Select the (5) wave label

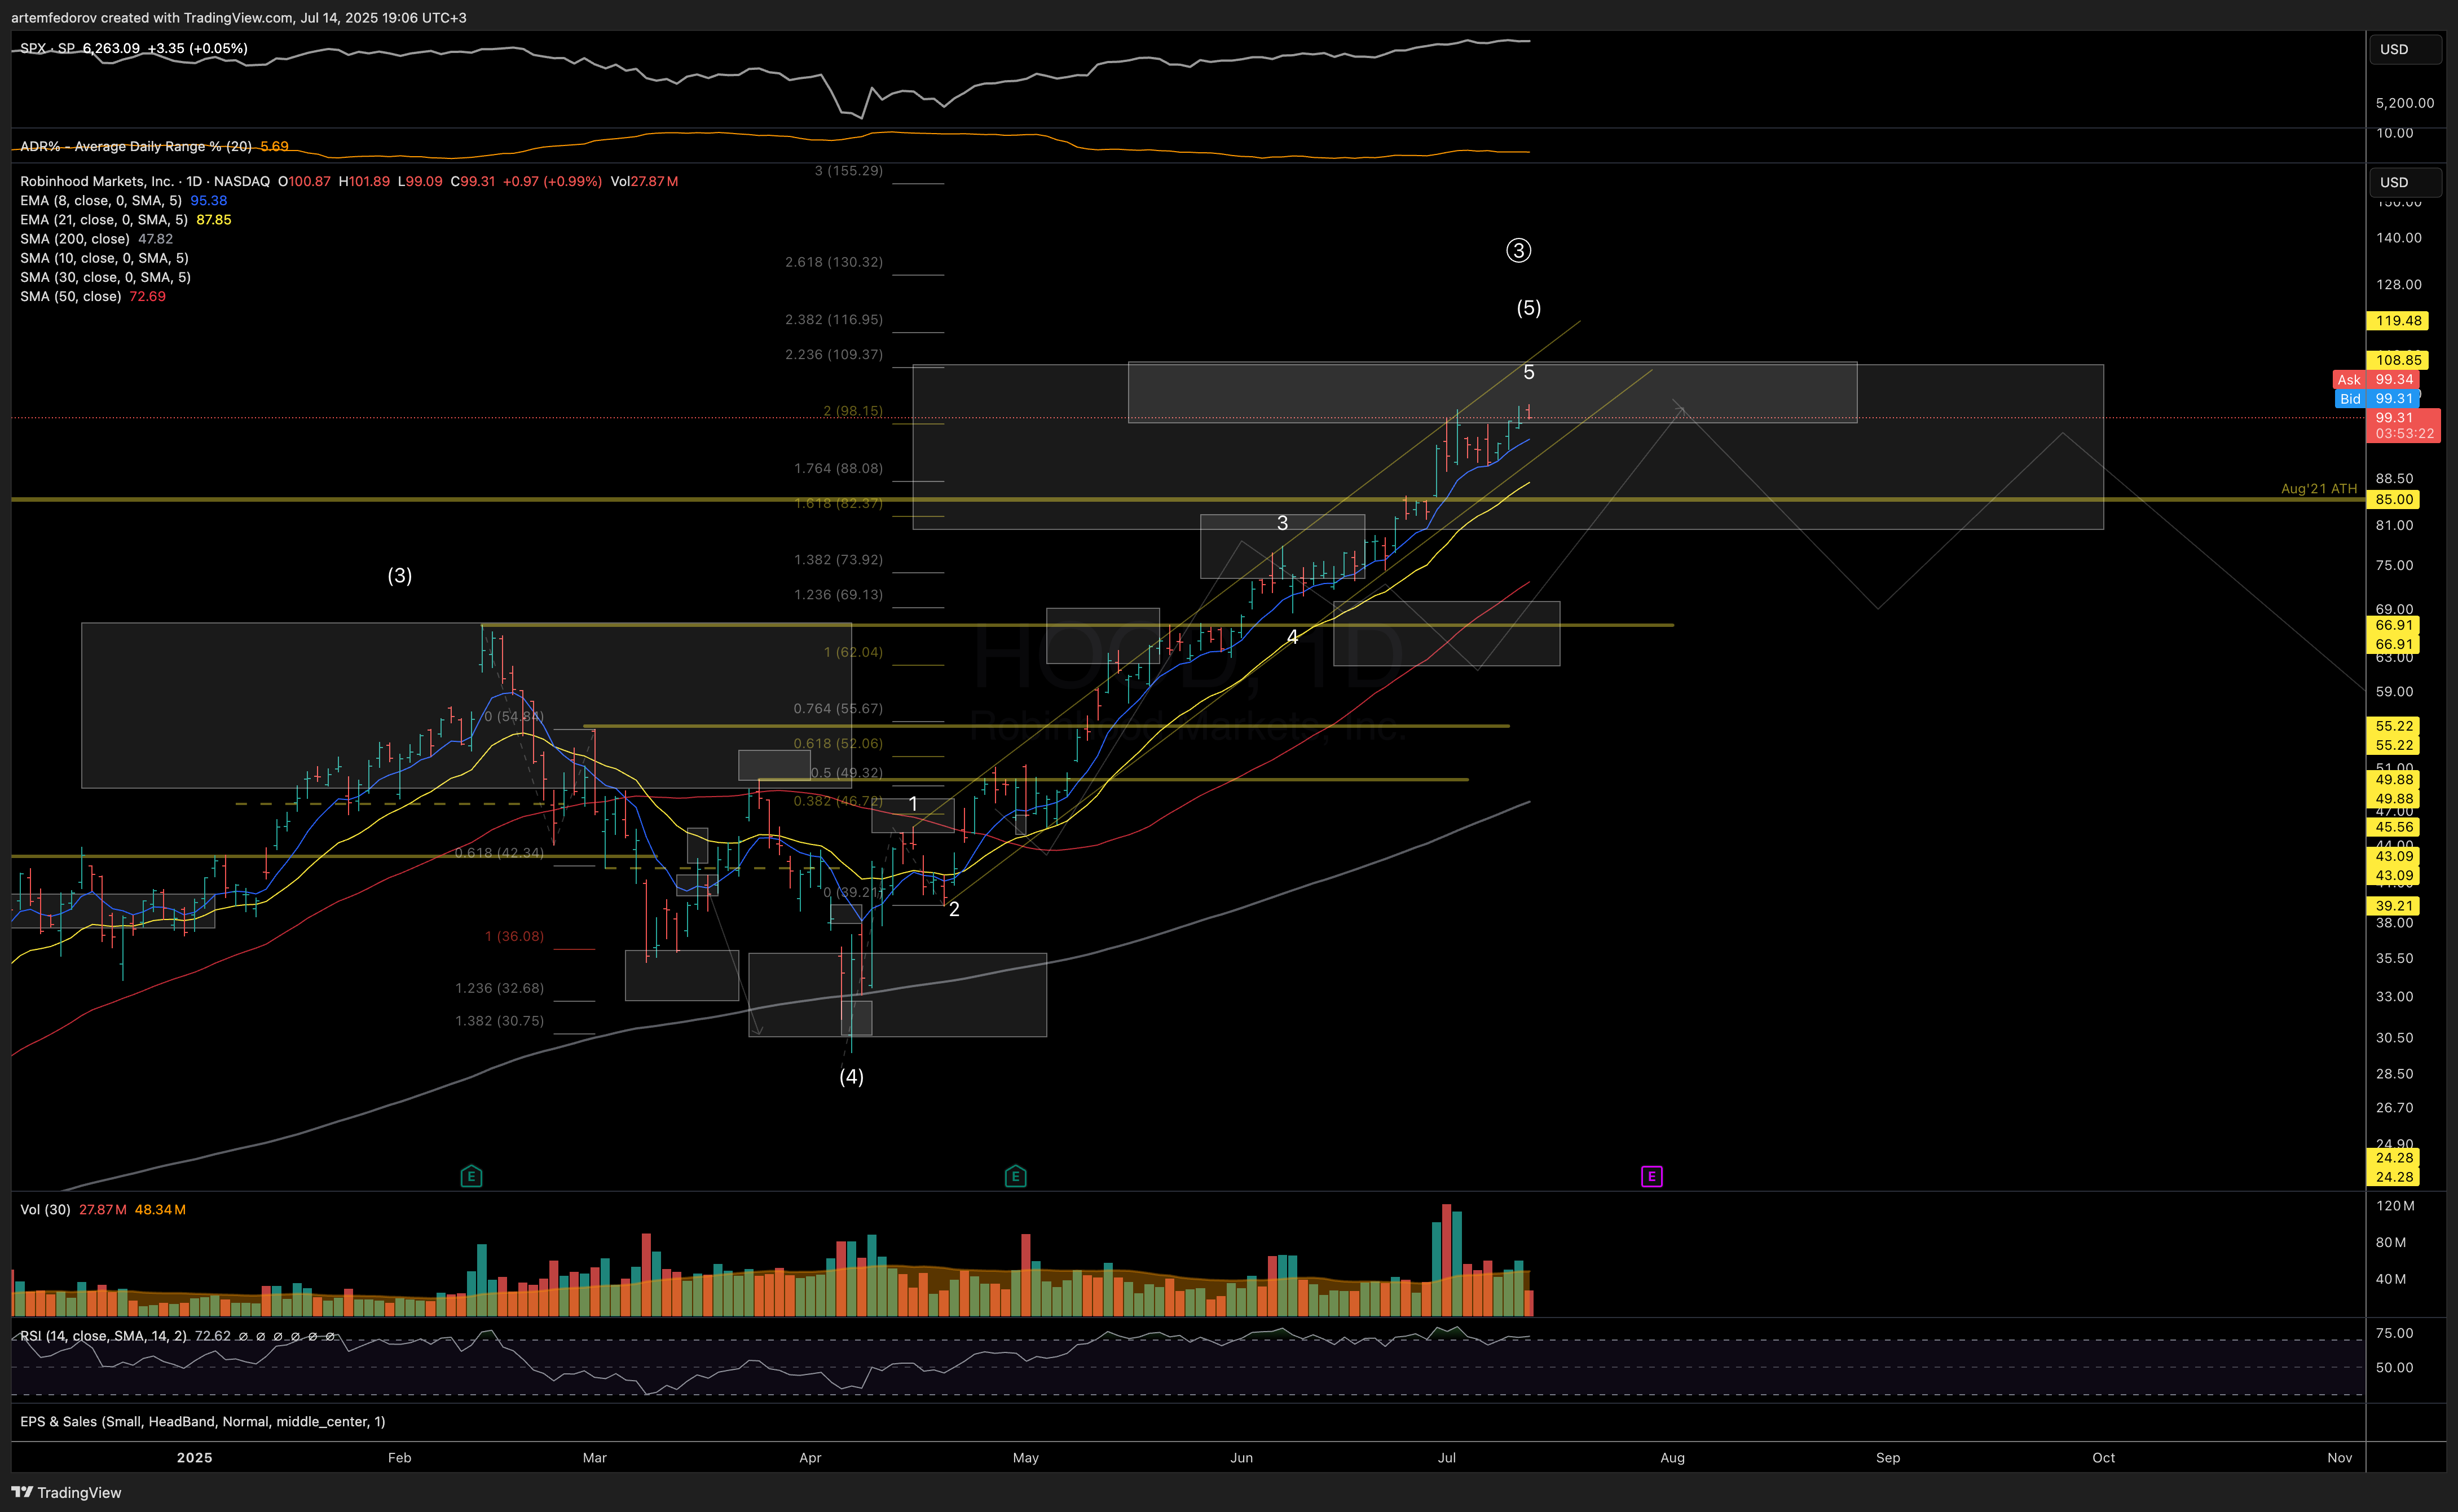1527,308
